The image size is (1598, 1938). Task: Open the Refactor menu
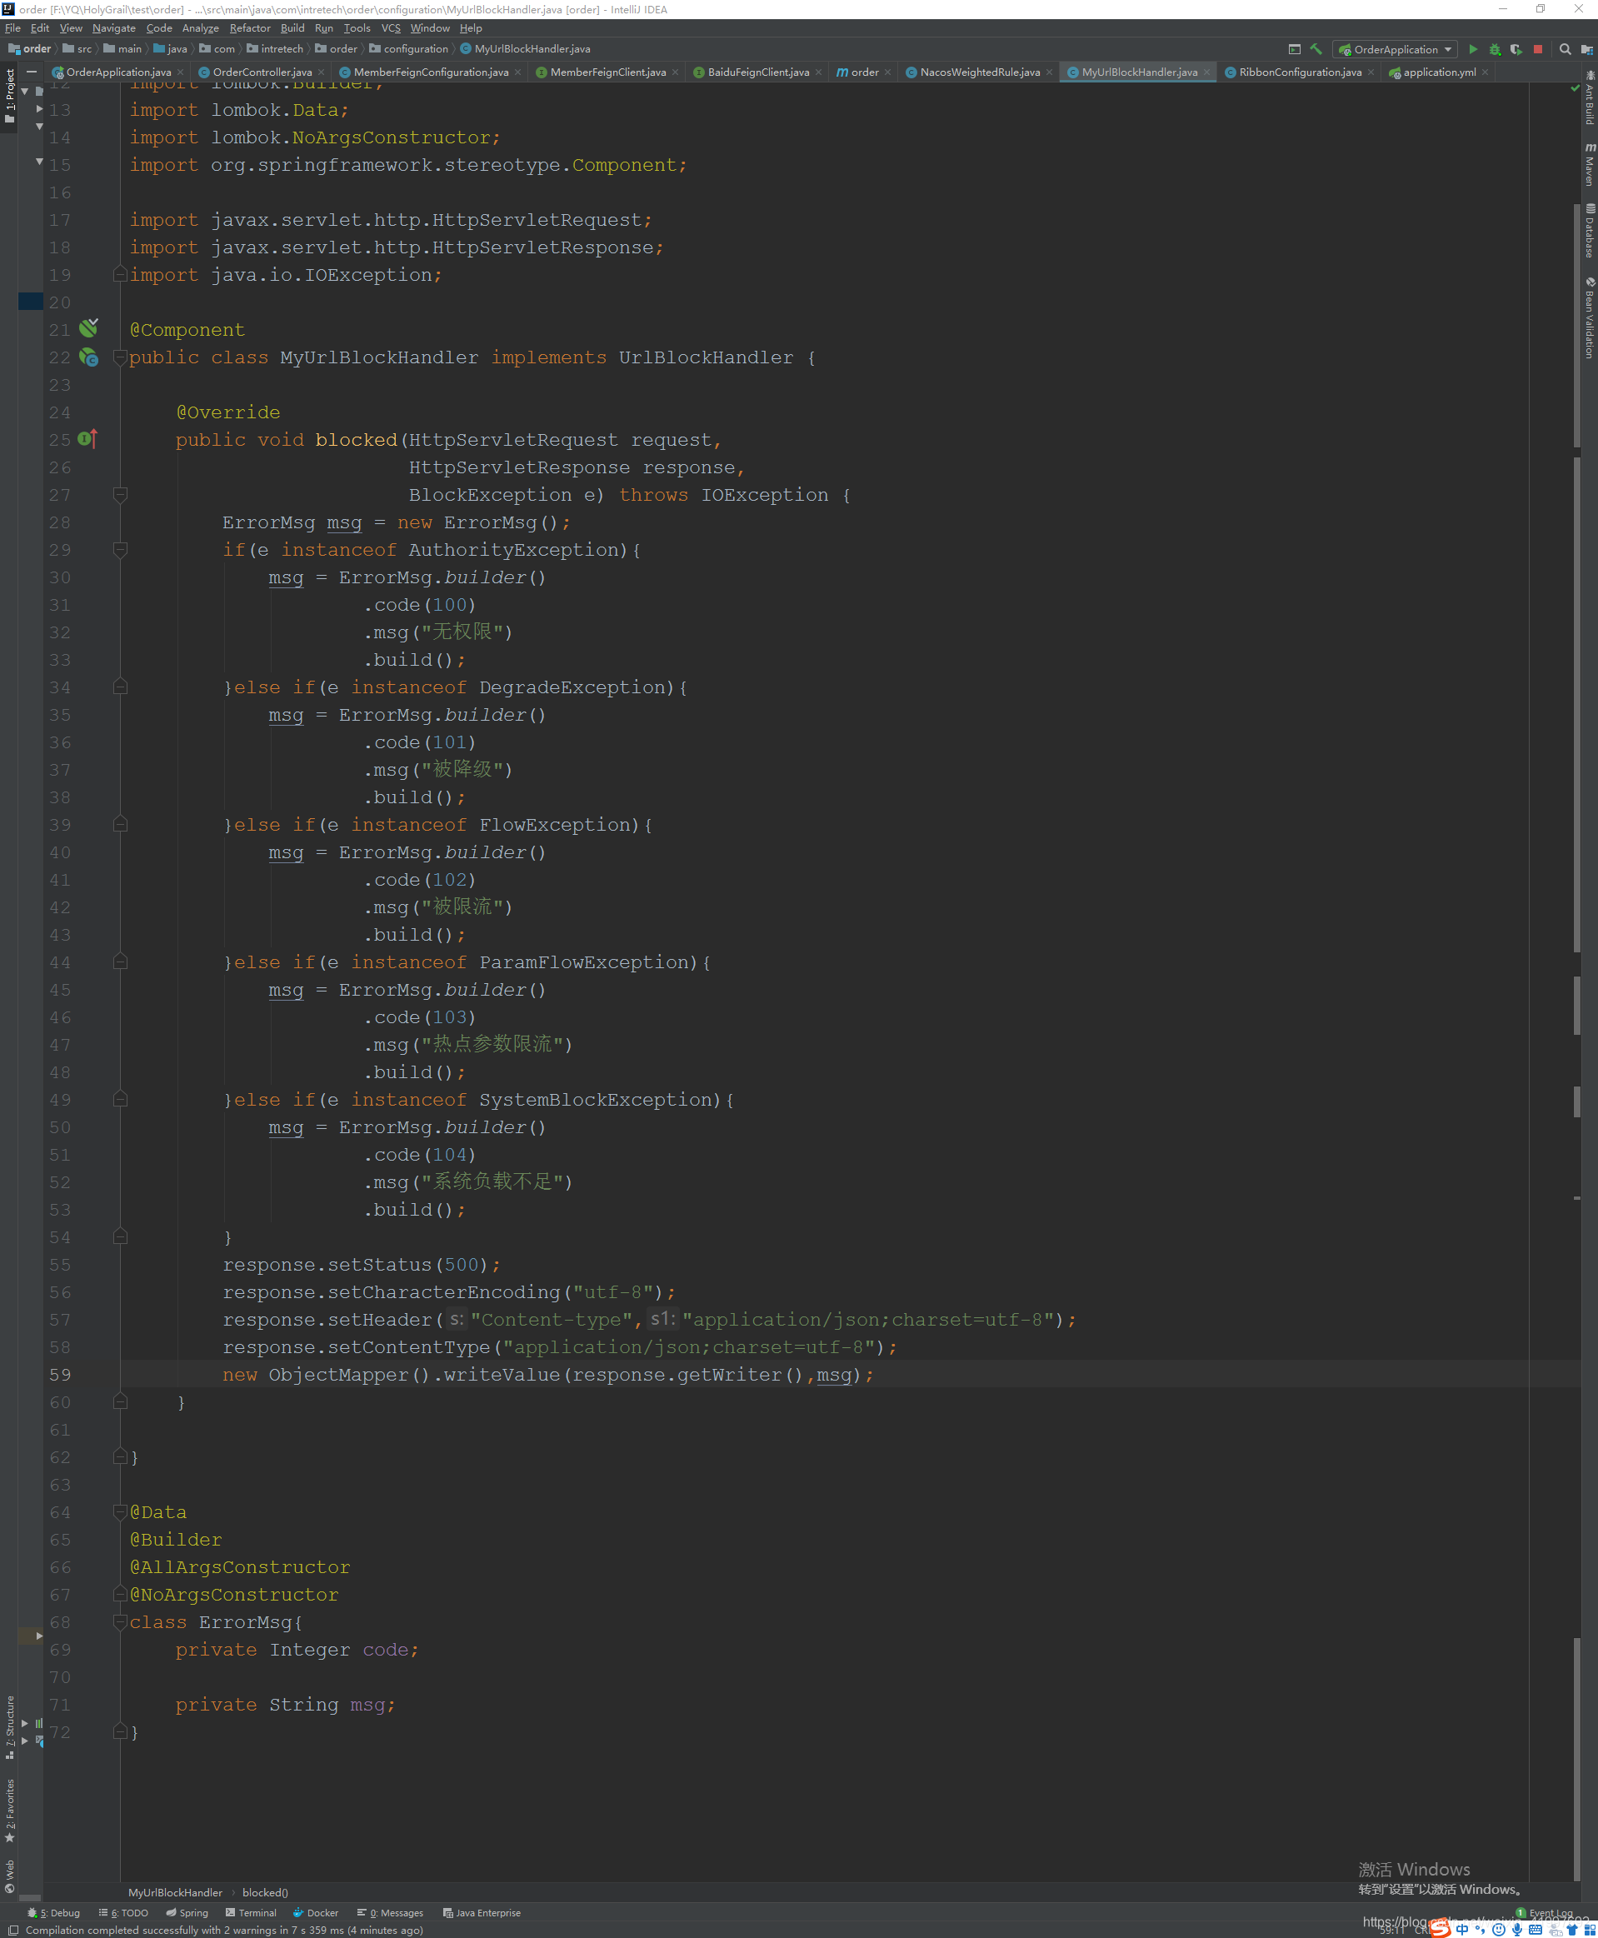pos(249,27)
